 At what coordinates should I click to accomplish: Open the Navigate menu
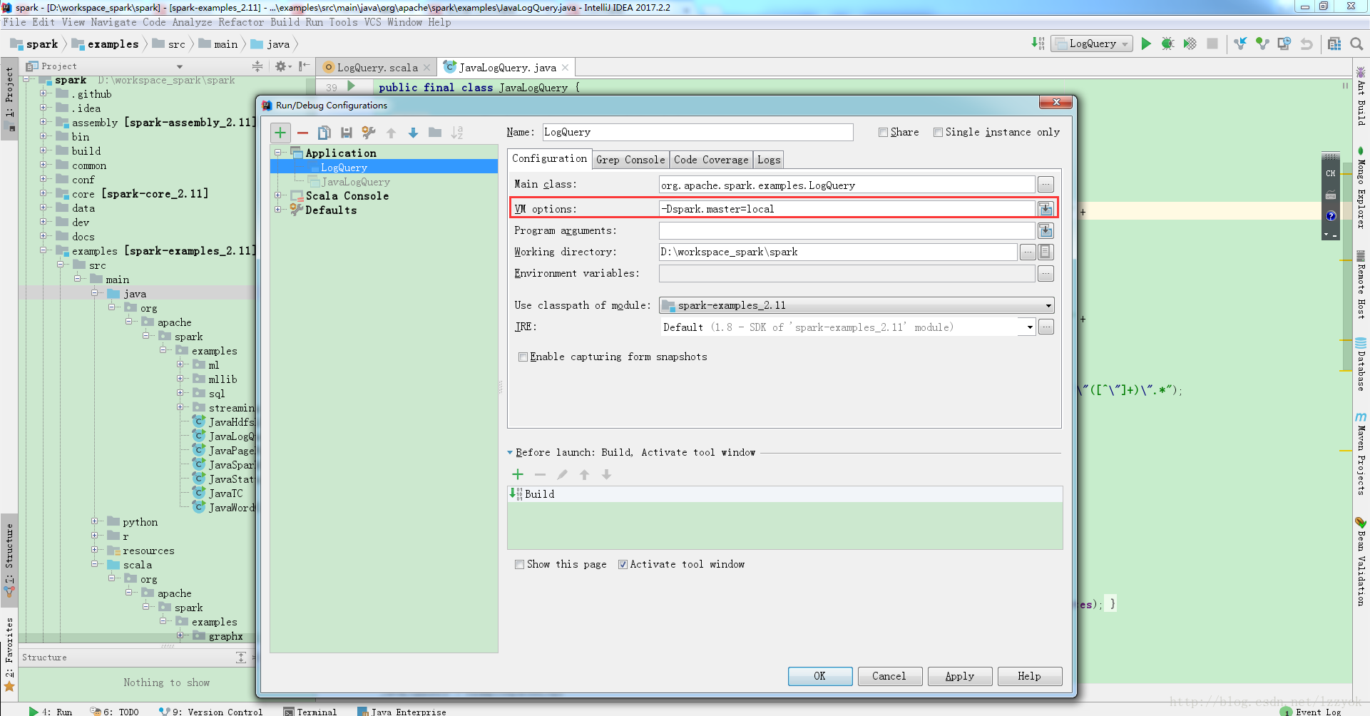coord(113,22)
